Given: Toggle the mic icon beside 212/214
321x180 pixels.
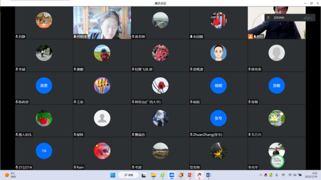Looking at the screenshot, I should 17,167.
